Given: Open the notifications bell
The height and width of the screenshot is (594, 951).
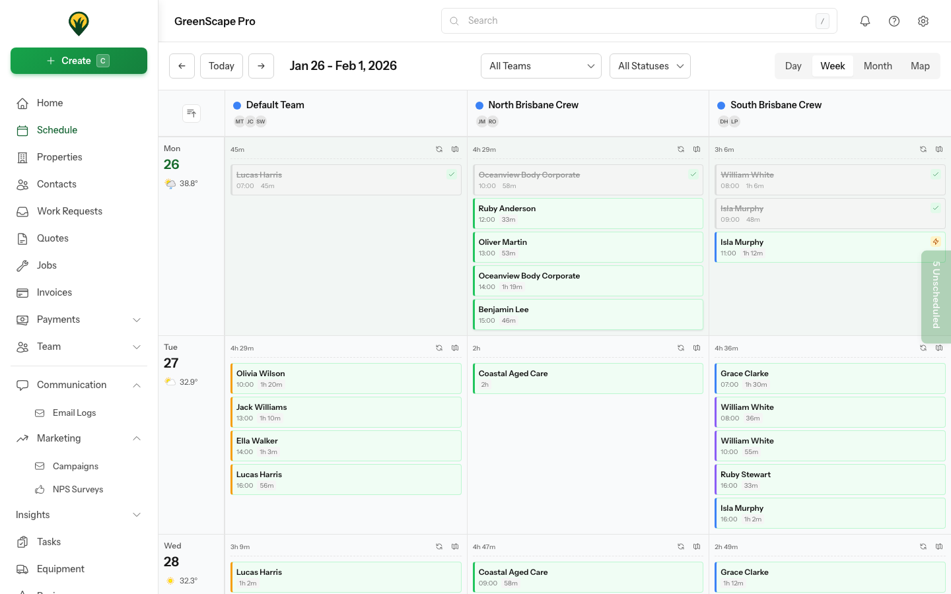Looking at the screenshot, I should pos(865,20).
